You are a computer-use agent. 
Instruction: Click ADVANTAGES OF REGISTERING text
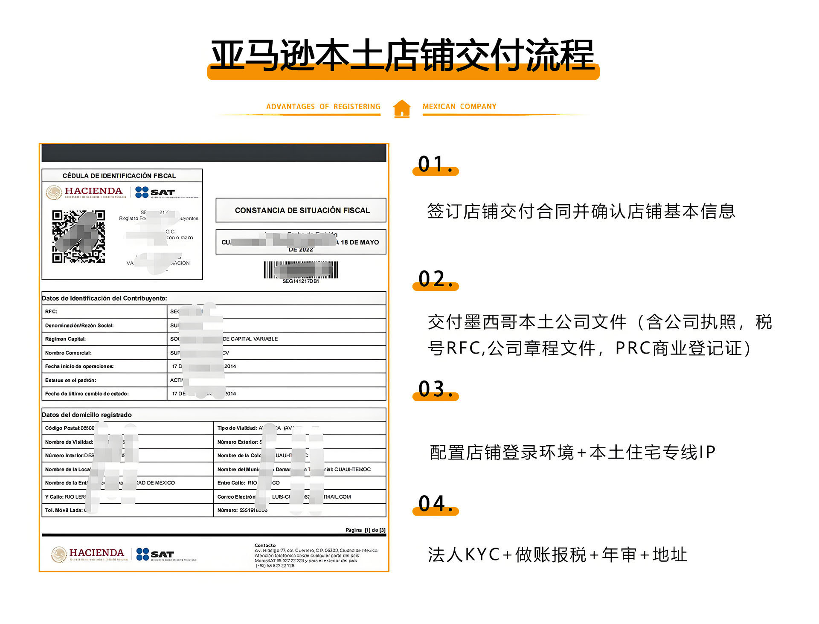point(323,107)
